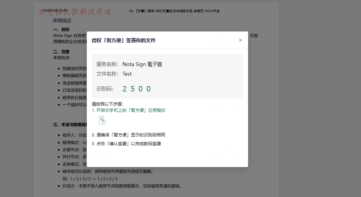The height and width of the screenshot is (197, 361).
Task: Close the 智方便 authorization dialog
Action: [x=240, y=40]
